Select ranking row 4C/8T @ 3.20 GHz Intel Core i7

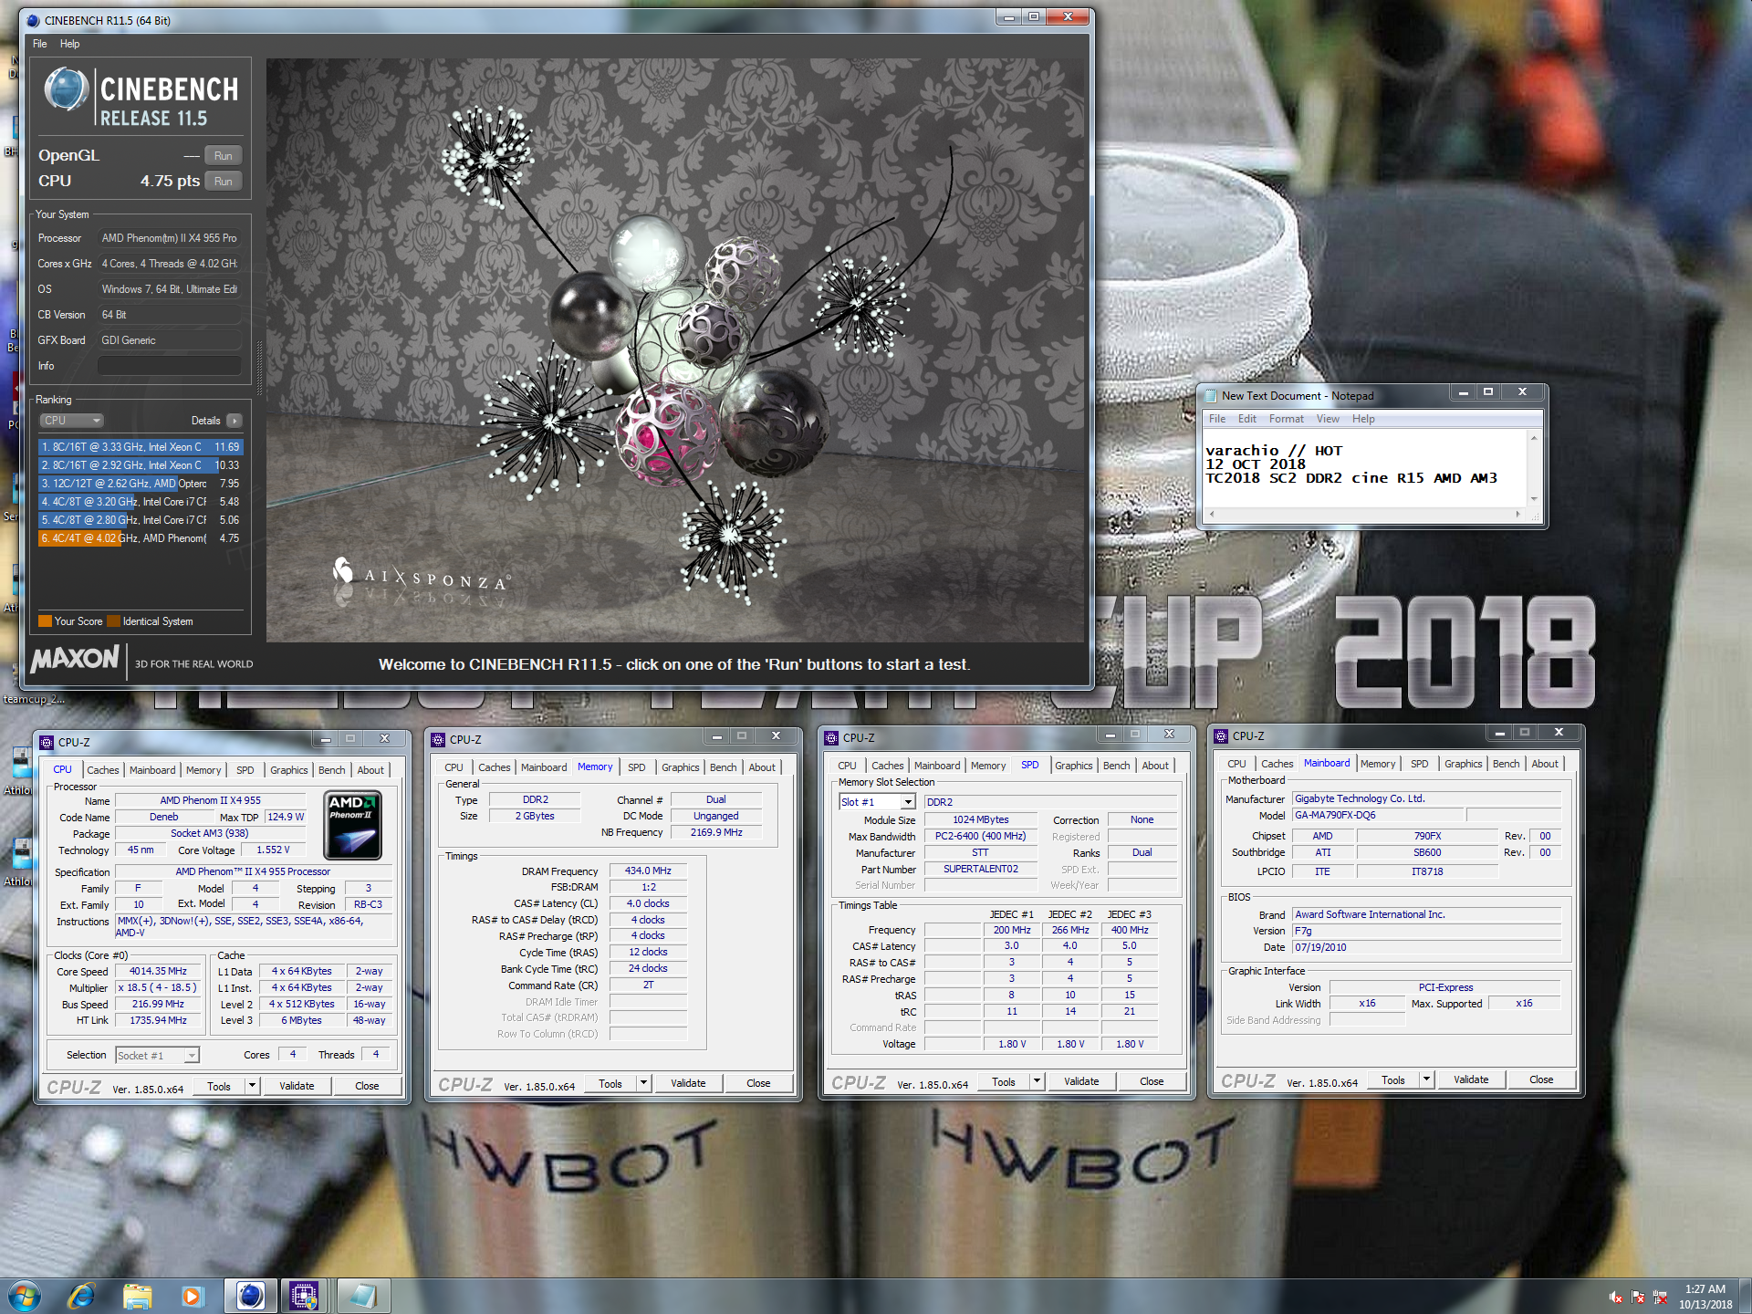(x=141, y=502)
